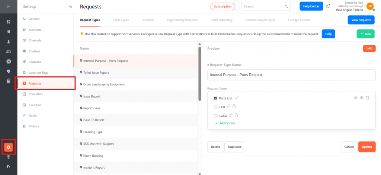Edit the Cable option with pencil icon
This screenshot has height=175, width=381.
231,115
